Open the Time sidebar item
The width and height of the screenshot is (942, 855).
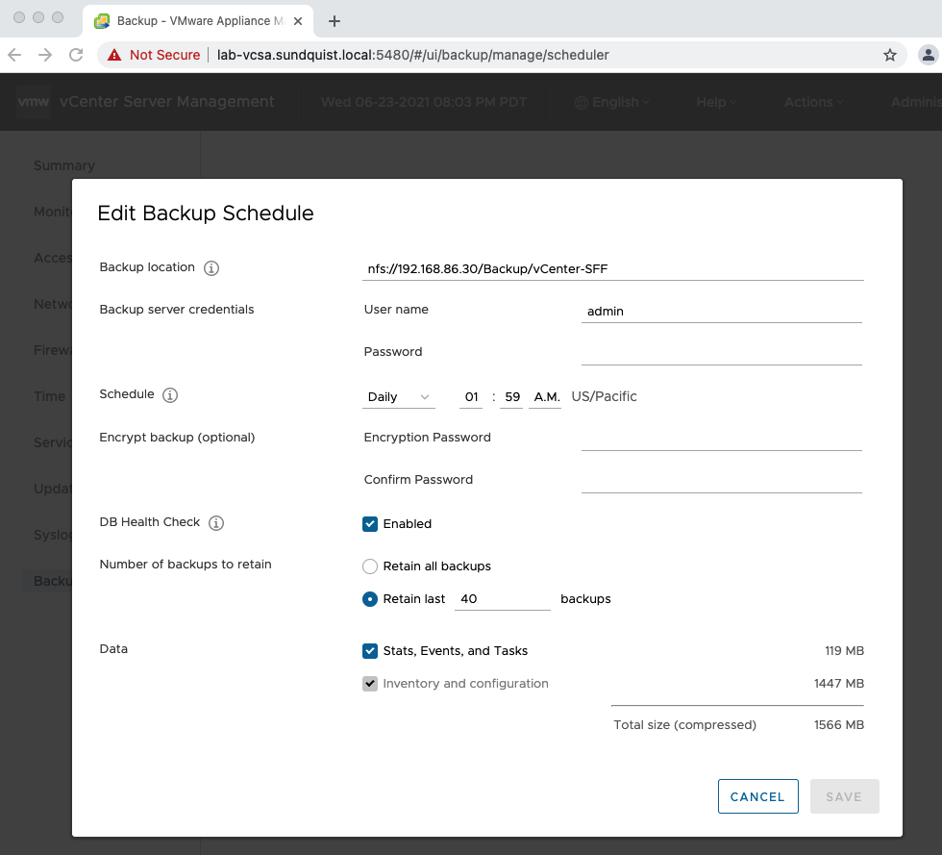(49, 396)
